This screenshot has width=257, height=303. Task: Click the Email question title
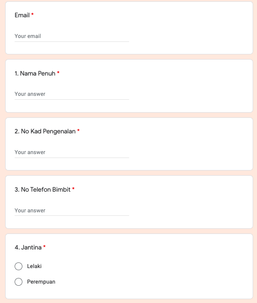coord(22,15)
